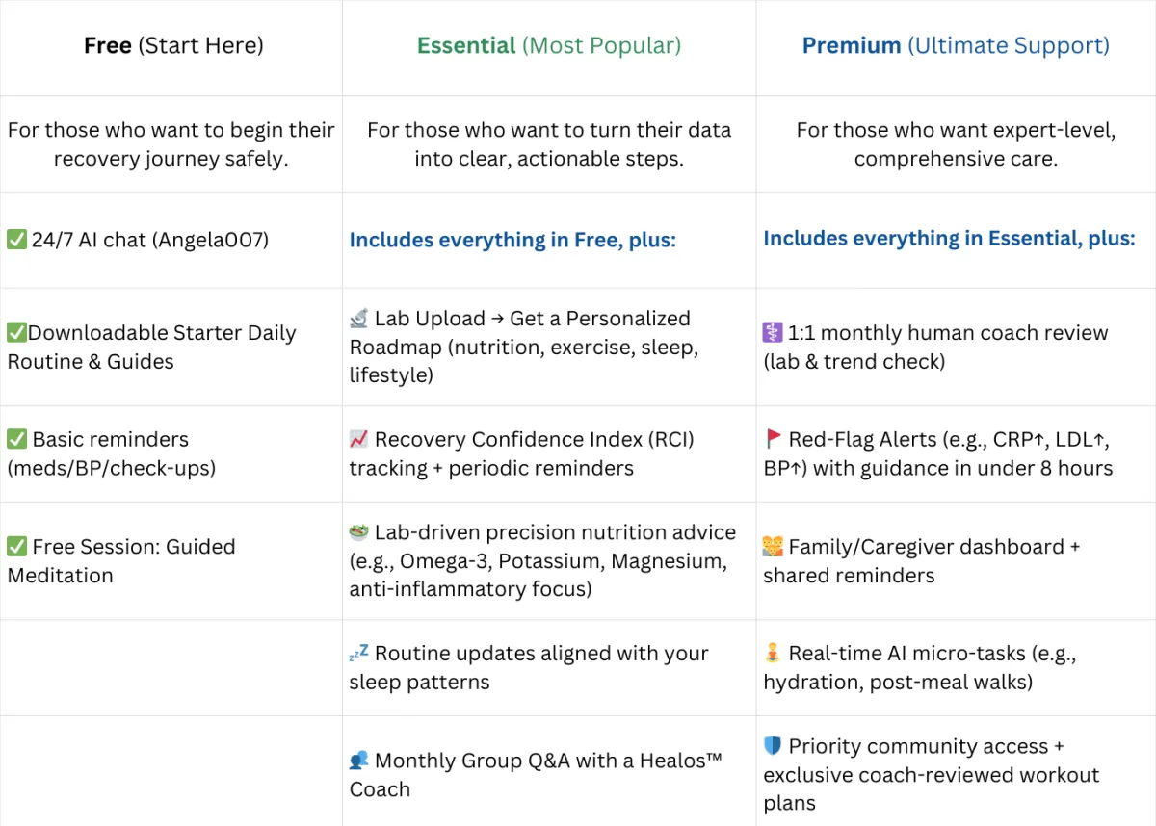The height and width of the screenshot is (826, 1156).
Task: Select the Premium (Ultimate Support) plan header
Action: (956, 45)
